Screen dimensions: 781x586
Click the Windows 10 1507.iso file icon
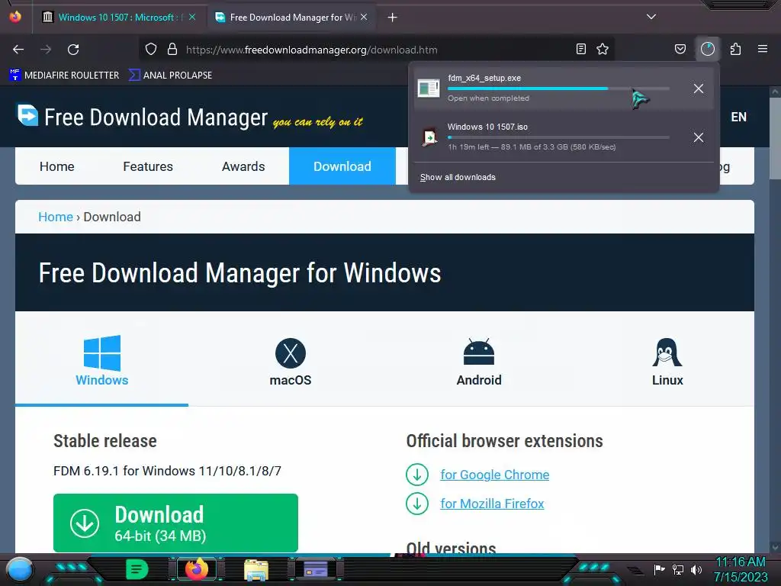click(429, 137)
